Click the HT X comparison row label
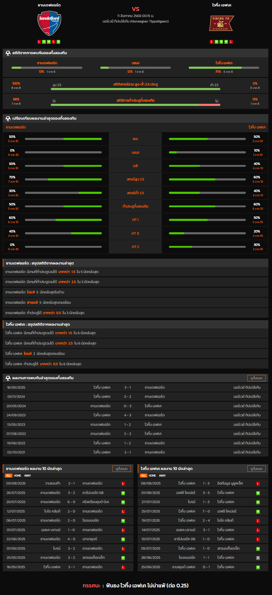 pos(136,233)
